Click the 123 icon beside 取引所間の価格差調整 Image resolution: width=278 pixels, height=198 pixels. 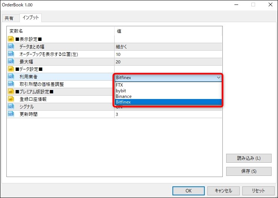pyautogui.click(x=11, y=84)
